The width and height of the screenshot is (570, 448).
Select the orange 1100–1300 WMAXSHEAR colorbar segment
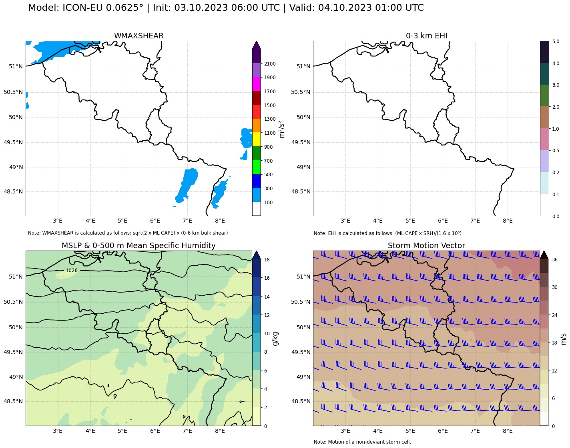pyautogui.click(x=257, y=125)
